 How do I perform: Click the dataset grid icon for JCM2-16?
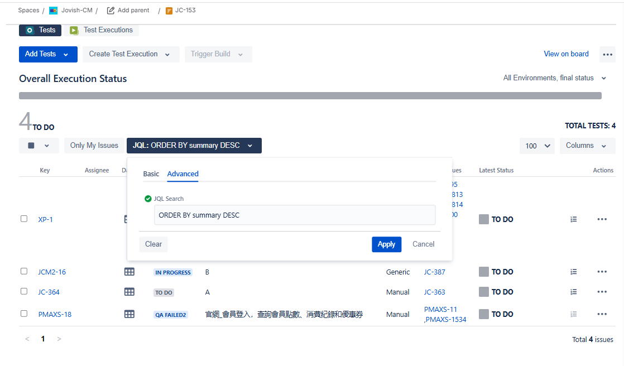click(129, 272)
